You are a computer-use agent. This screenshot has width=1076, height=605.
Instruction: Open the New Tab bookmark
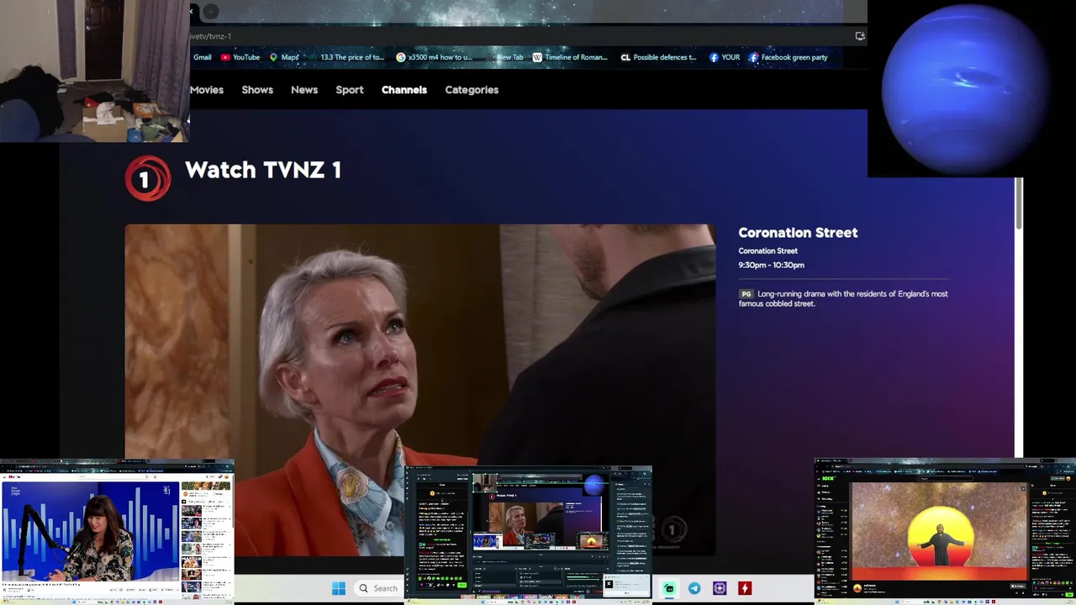[x=504, y=57]
